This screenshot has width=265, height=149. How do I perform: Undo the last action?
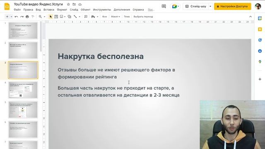(x=16, y=17)
